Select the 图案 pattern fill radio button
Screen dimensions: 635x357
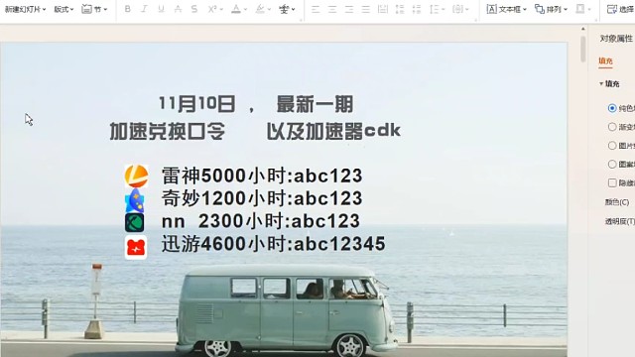[612, 164]
